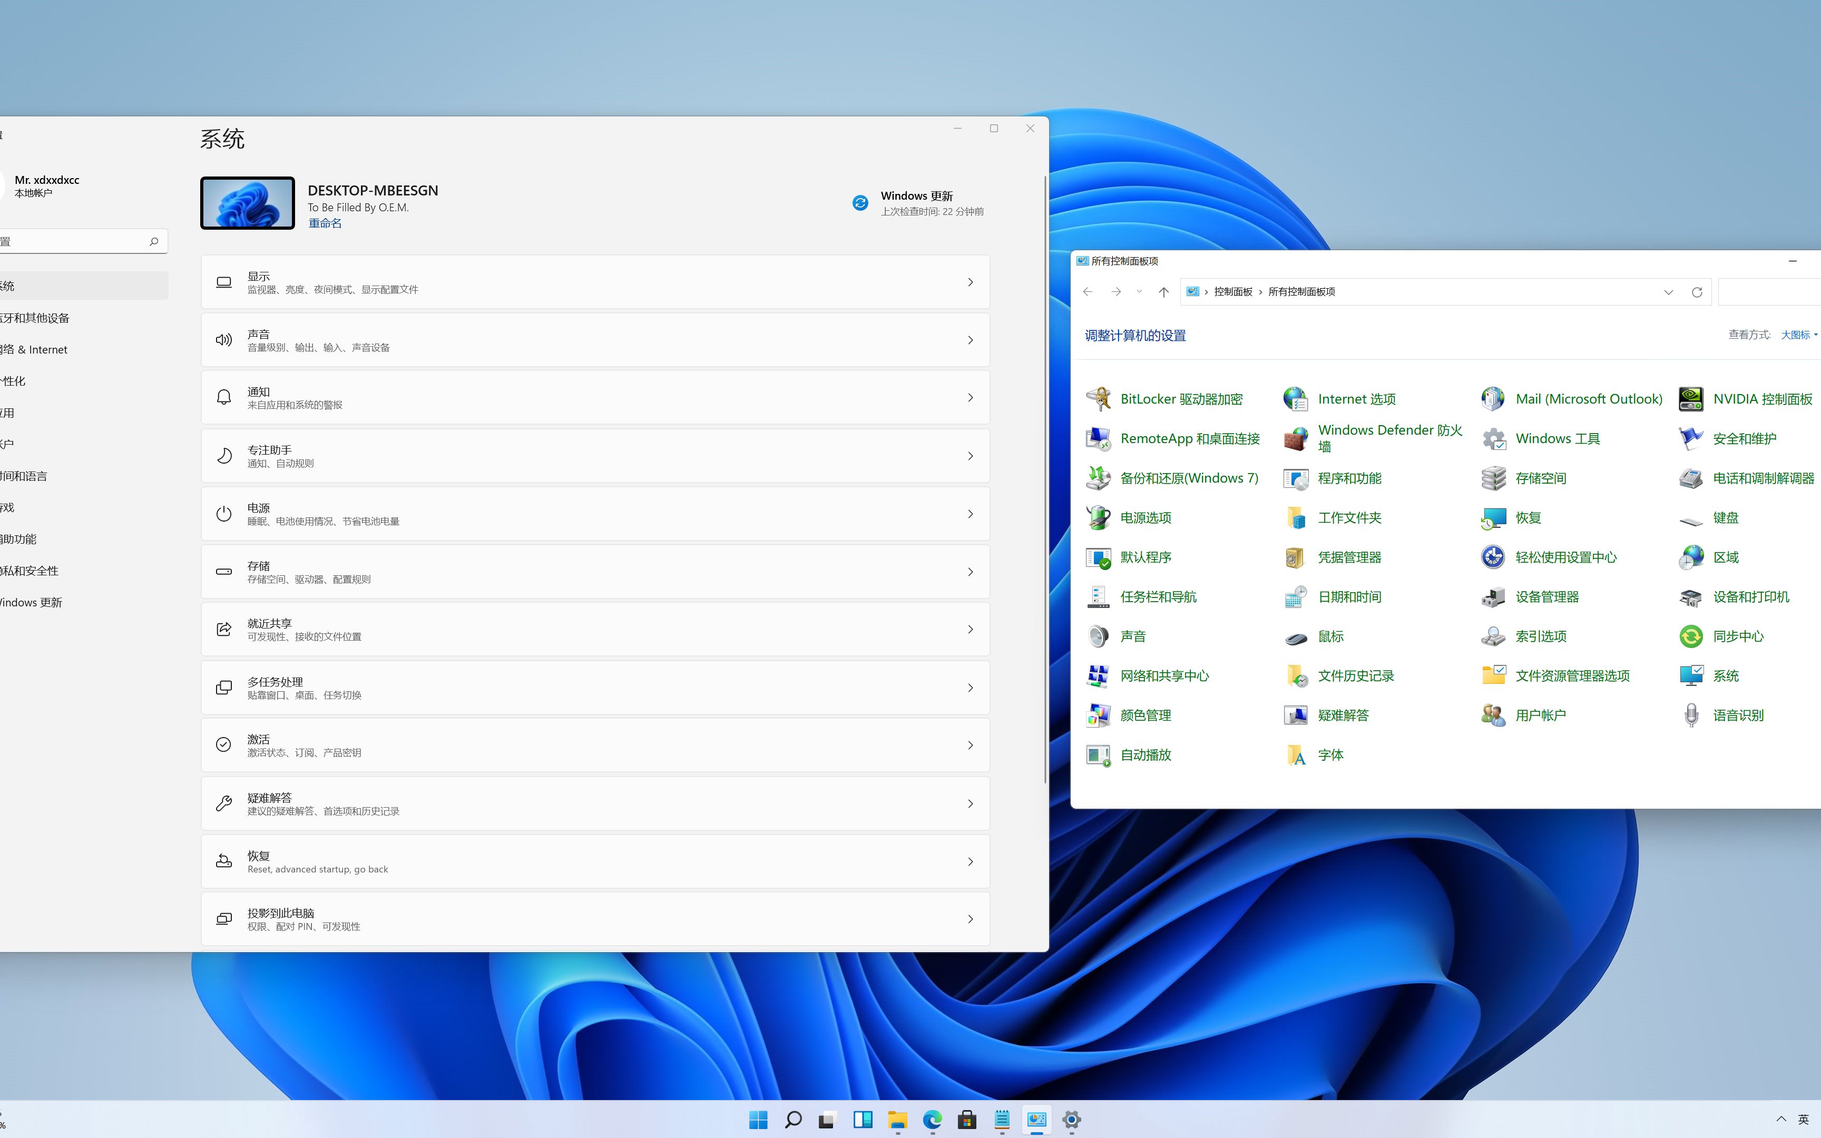Viewport: 1821px width, 1138px height.
Task: Launch Microsoft Edge from taskbar
Action: click(x=932, y=1120)
